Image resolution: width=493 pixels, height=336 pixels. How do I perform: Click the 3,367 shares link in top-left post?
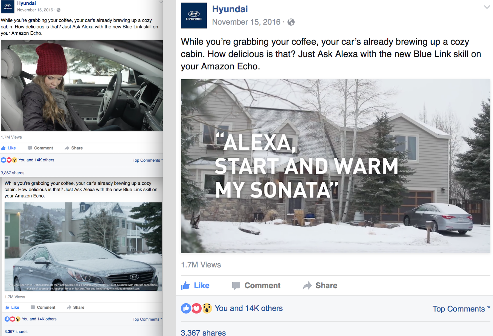(13, 173)
